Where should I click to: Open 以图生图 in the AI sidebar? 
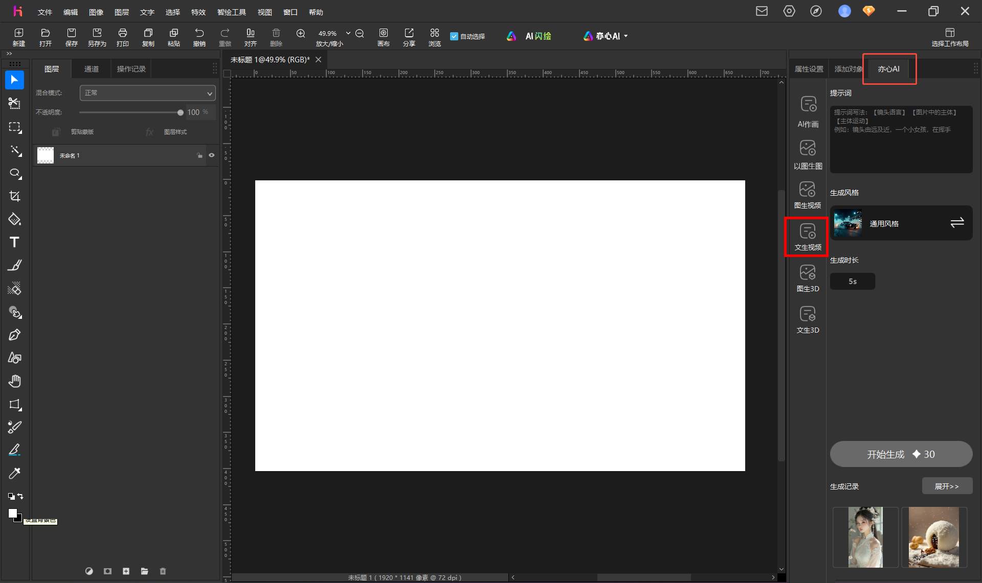(808, 154)
